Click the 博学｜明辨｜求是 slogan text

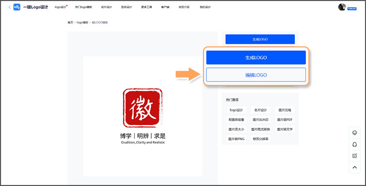[x=143, y=136]
